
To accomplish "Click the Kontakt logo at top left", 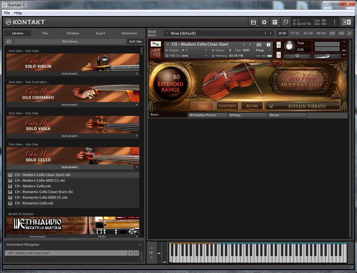I will [x=25, y=22].
